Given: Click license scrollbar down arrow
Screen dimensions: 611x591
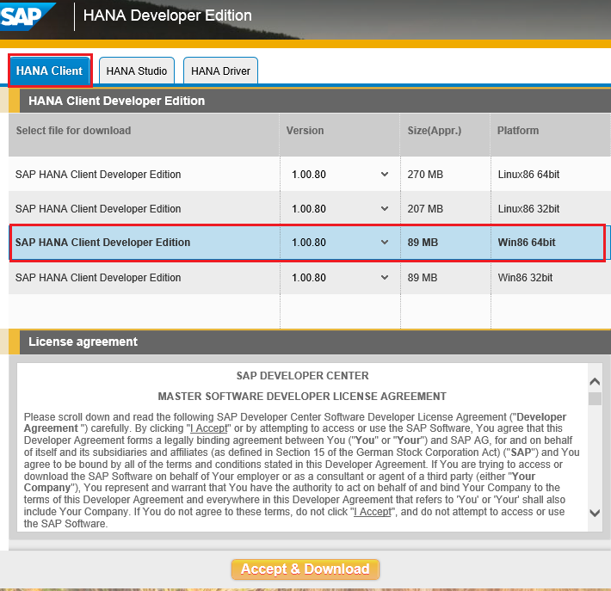Looking at the screenshot, I should [595, 513].
